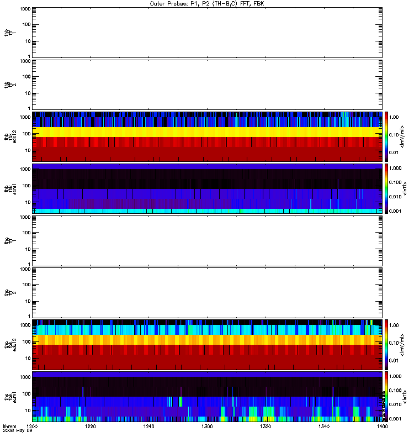Click the "thb fbk scm1" y-axis title
This screenshot has height=442, width=414.
pos(10,188)
